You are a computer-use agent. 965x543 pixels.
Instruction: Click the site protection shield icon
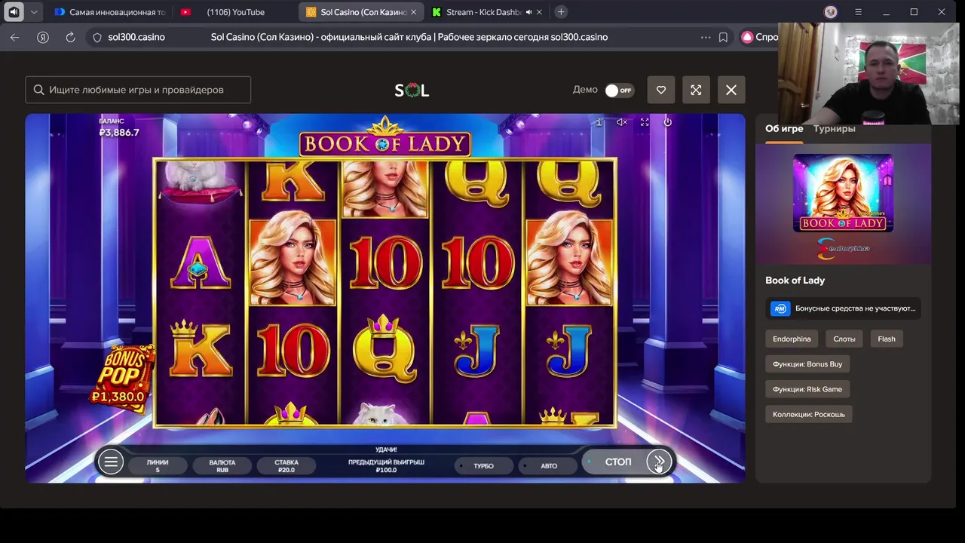tap(97, 37)
